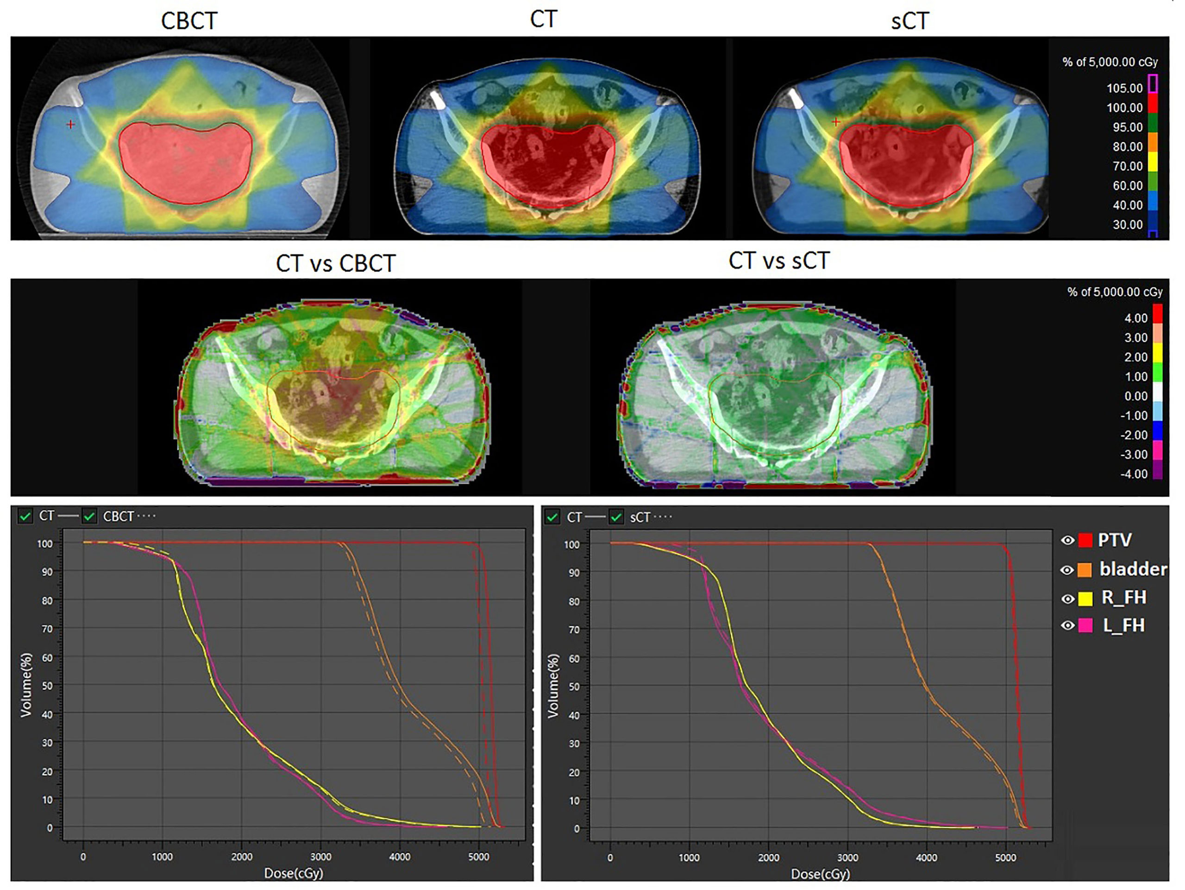Select the bladder legend label
1185x890 pixels.
click(x=1134, y=569)
